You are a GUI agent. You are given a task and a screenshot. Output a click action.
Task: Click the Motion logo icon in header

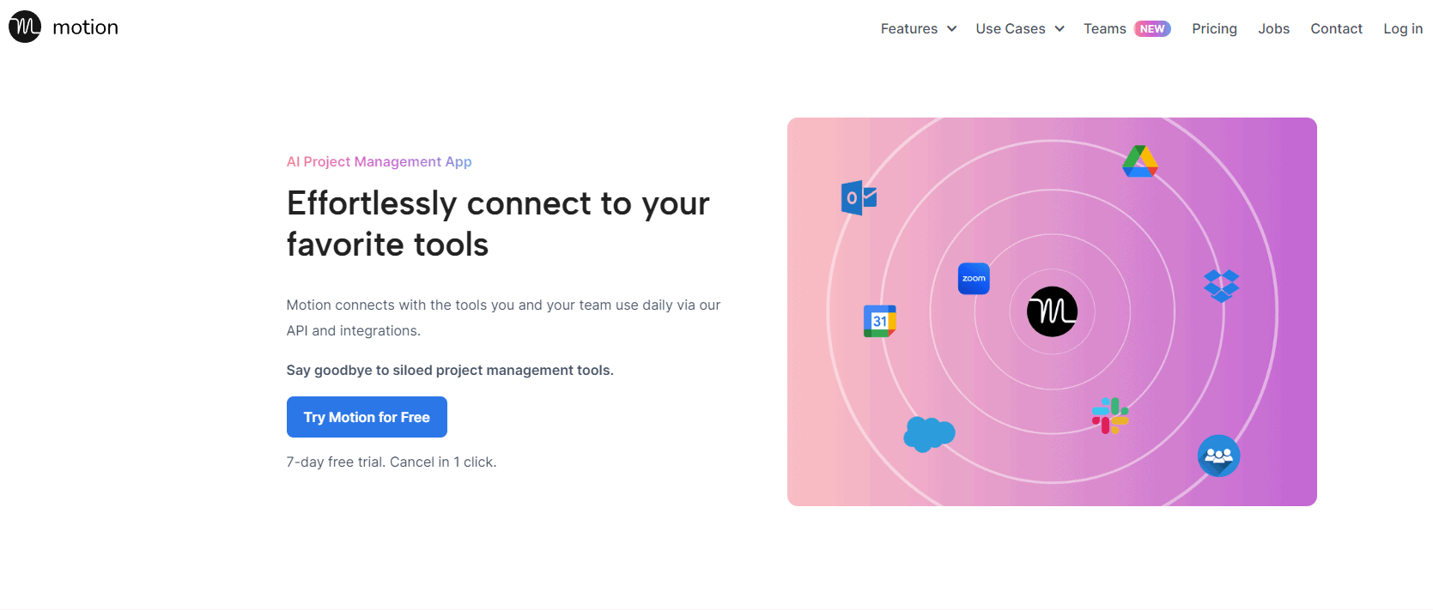click(25, 27)
